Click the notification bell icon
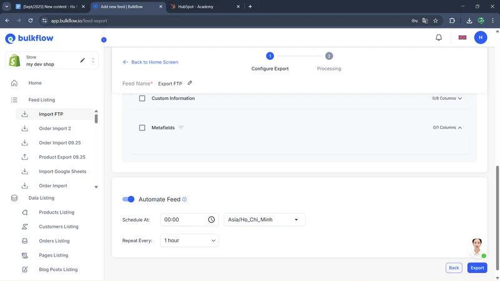The width and height of the screenshot is (500, 281). point(439,37)
